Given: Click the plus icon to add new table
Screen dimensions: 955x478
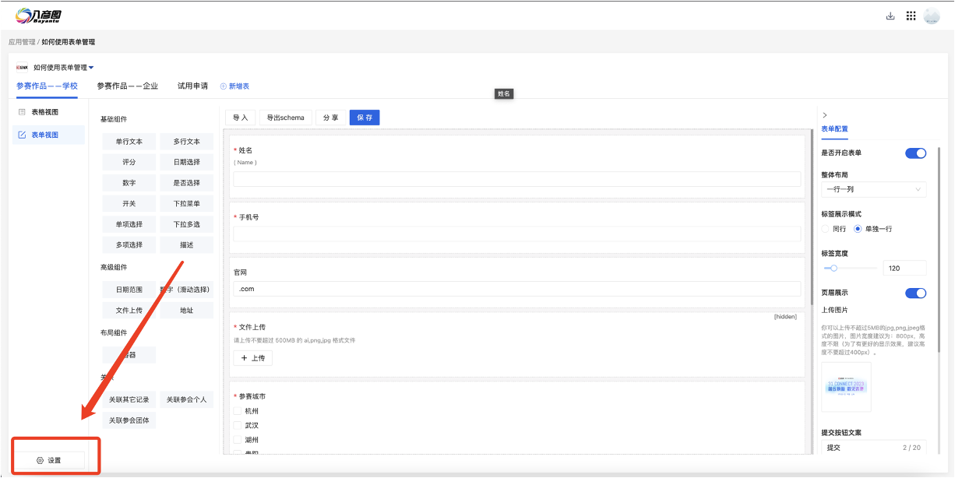Looking at the screenshot, I should tap(223, 86).
